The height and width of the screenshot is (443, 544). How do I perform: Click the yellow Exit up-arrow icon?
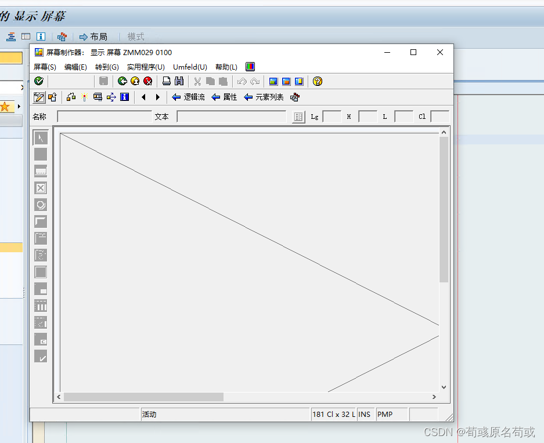(135, 81)
